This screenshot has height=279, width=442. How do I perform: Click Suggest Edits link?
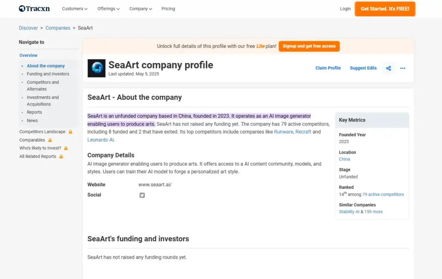click(x=363, y=68)
